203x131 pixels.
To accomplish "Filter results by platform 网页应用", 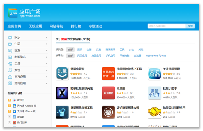I will 82,56.
